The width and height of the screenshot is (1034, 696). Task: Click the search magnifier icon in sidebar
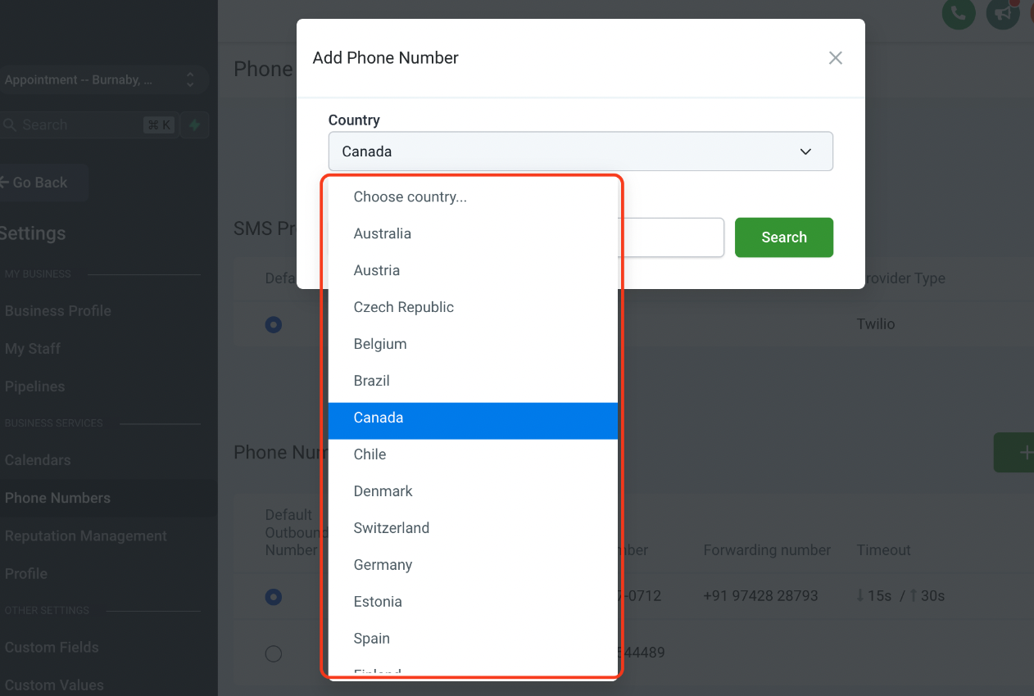coord(10,125)
